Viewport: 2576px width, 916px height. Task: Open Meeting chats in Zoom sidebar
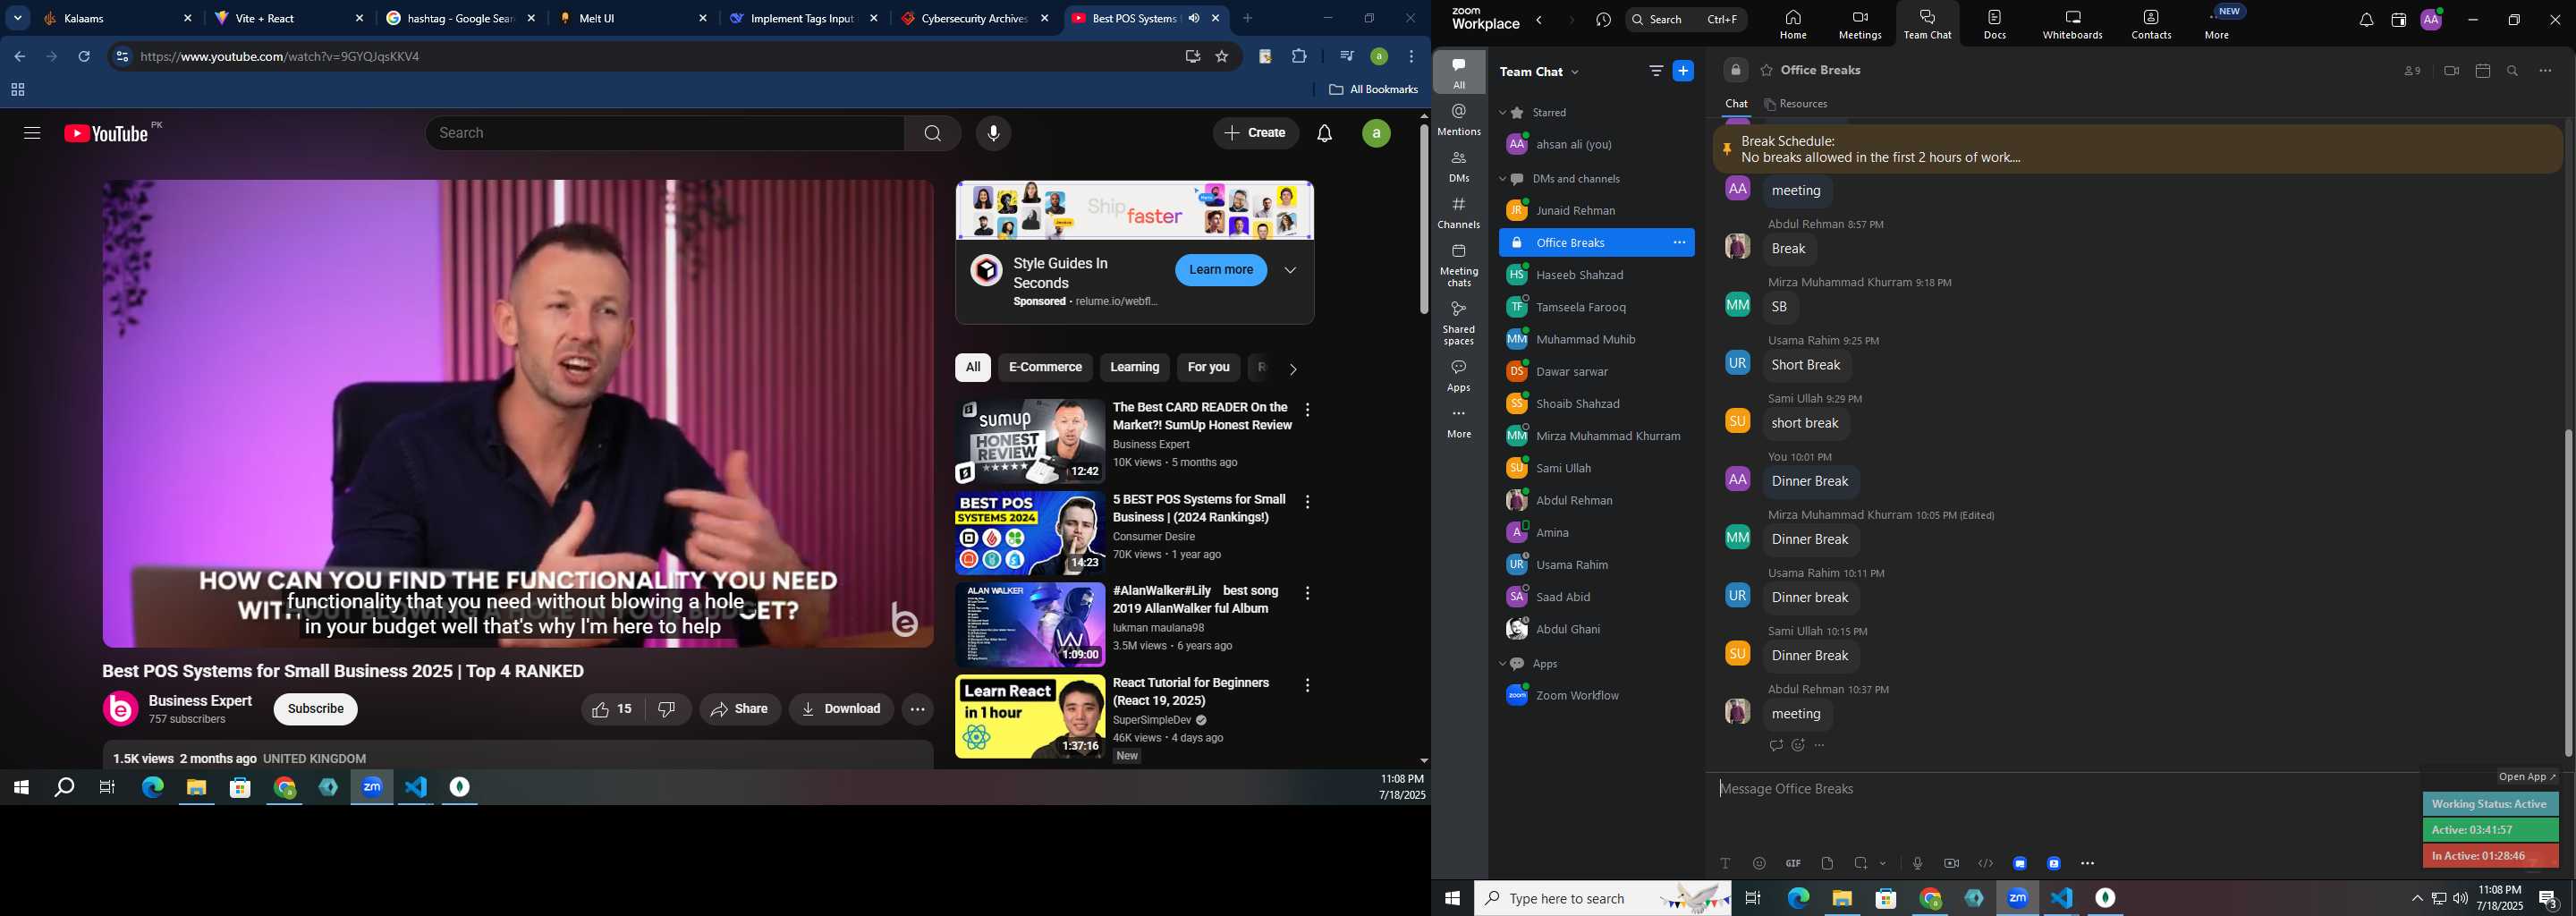[x=1459, y=265]
